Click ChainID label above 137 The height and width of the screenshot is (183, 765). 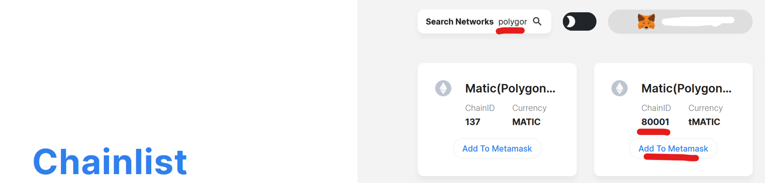coord(480,108)
